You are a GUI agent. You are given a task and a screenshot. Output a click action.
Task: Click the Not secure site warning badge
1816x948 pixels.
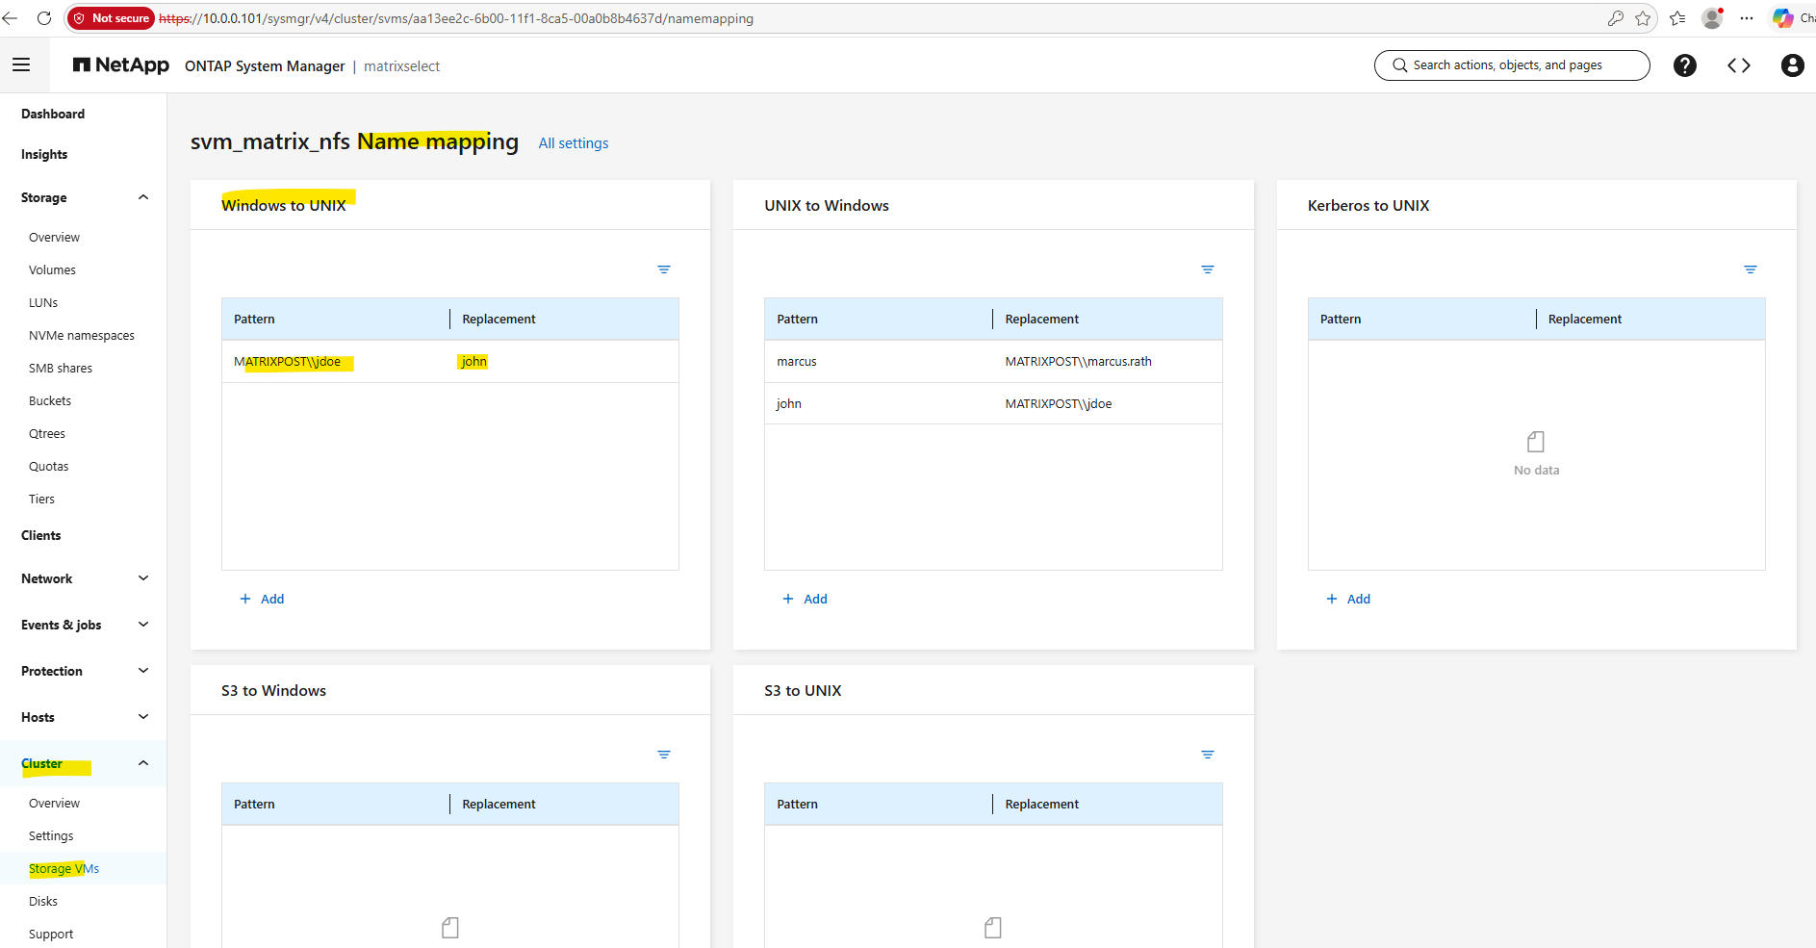click(112, 18)
